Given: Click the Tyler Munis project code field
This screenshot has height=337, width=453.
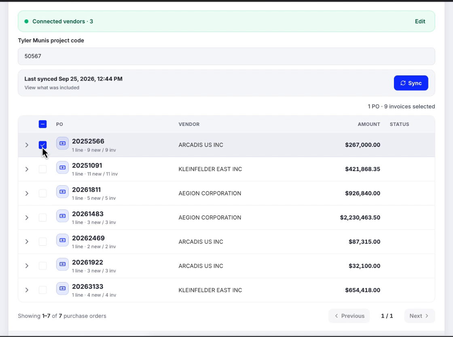Looking at the screenshot, I should coord(226,56).
